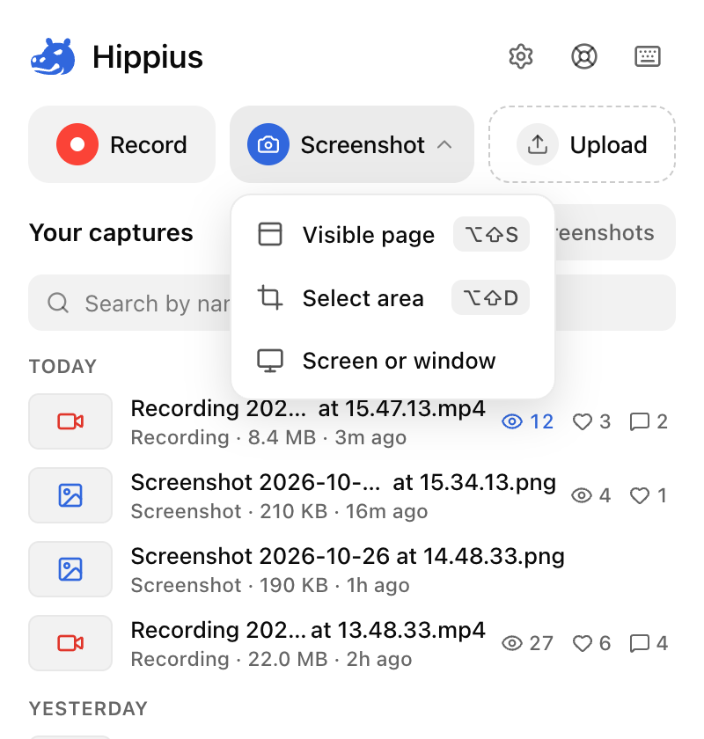Viewport: 704px width, 739px height.
Task: Click the blue camera Screenshot icon
Action: click(268, 144)
